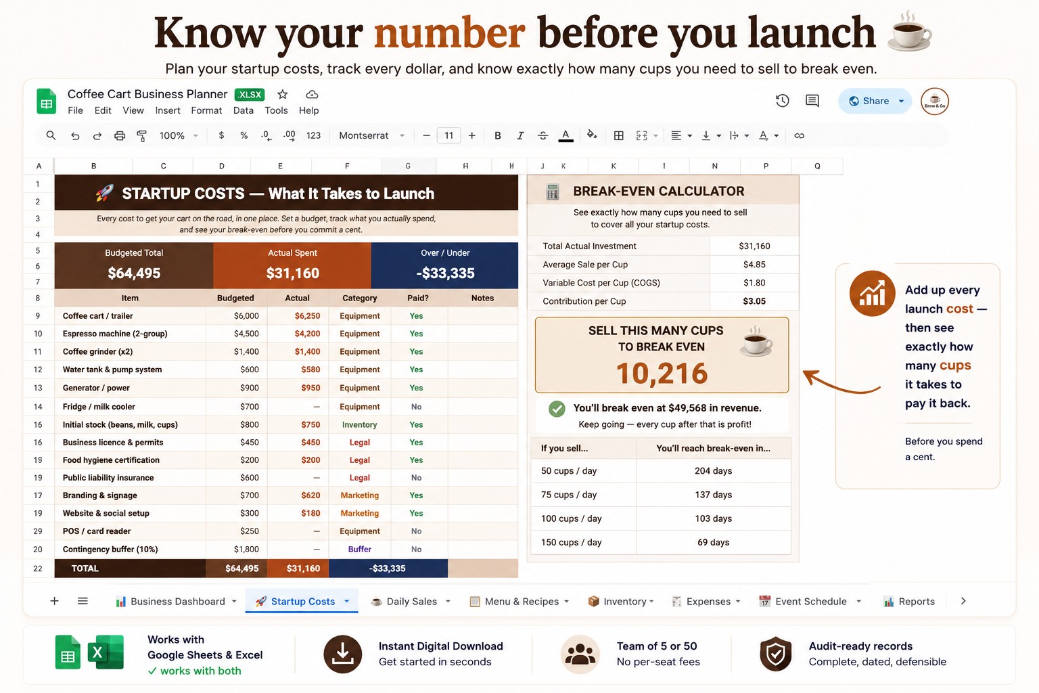Open the Edit menu
This screenshot has width=1039, height=693.
[x=103, y=110]
